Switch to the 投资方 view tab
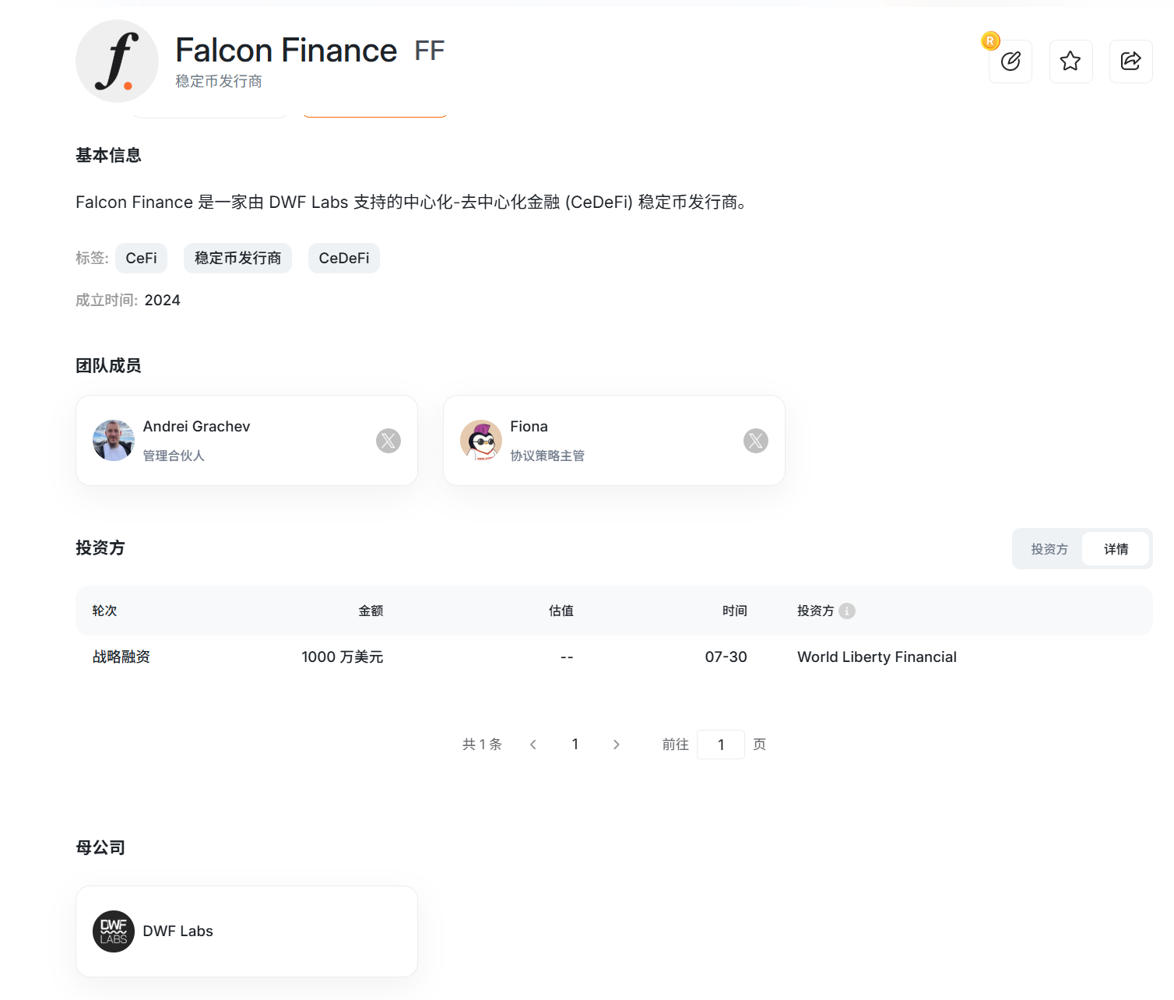This screenshot has width=1174, height=1000. coord(1049,548)
